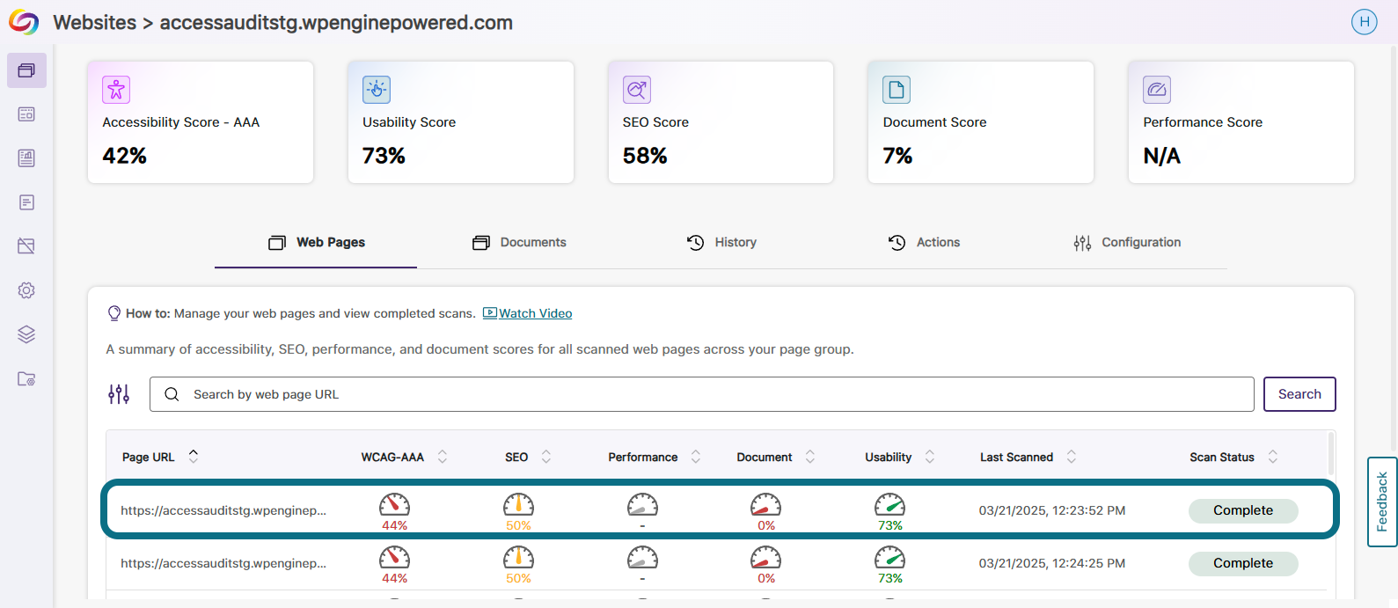The height and width of the screenshot is (608, 1398).
Task: Click the Document Score file icon
Action: coord(897,90)
